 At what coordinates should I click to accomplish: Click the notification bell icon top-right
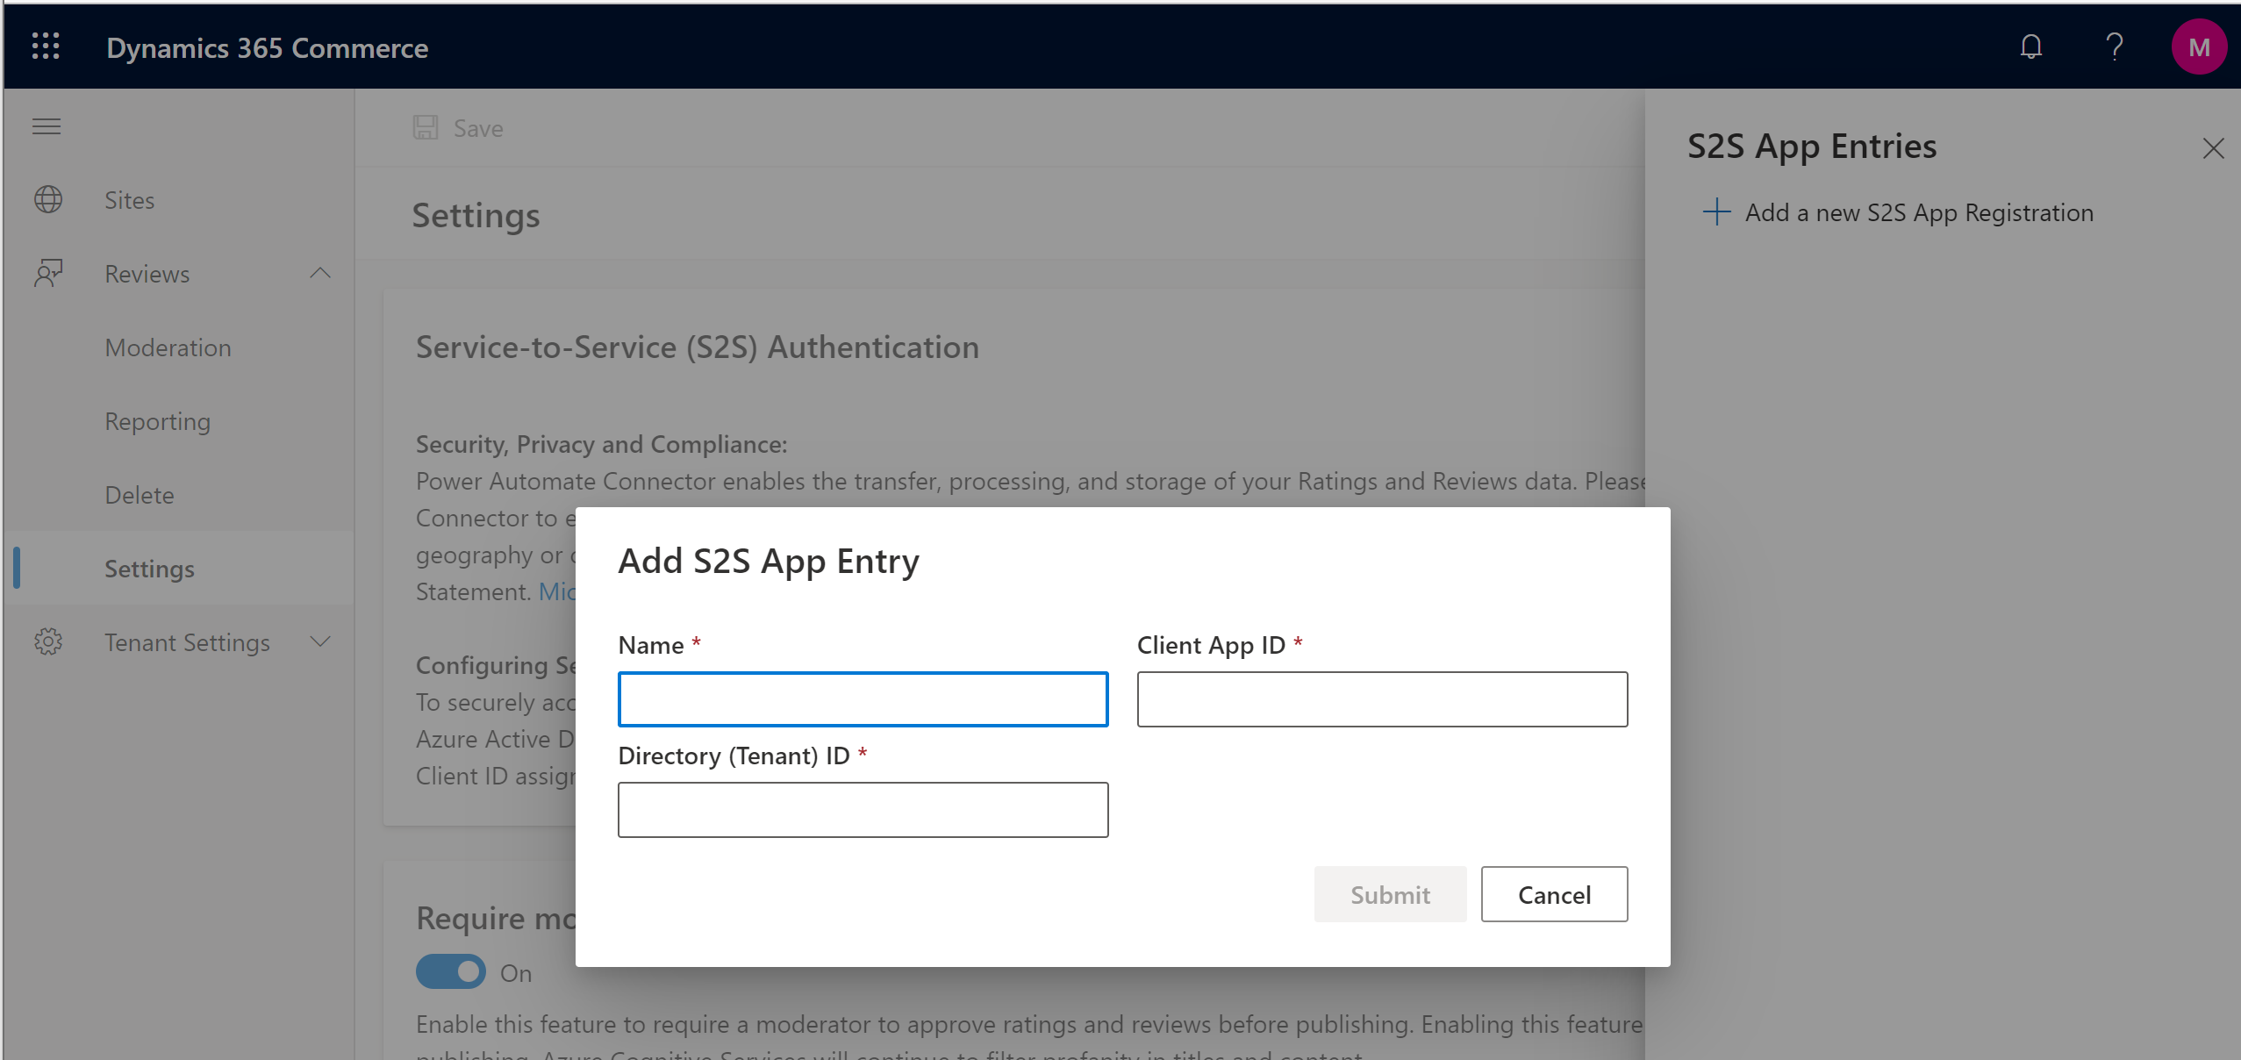tap(2031, 46)
